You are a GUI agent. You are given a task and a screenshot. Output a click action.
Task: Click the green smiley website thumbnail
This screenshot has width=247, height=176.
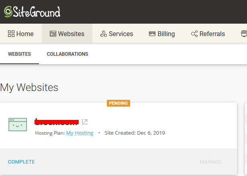[x=18, y=124]
